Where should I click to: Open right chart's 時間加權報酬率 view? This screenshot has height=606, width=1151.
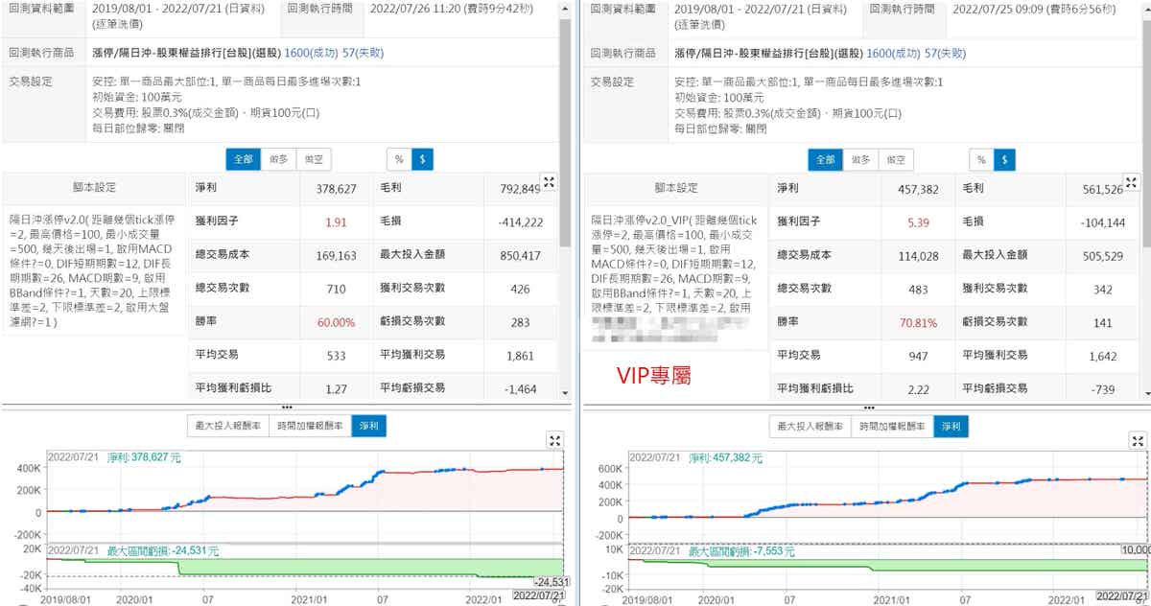[891, 427]
